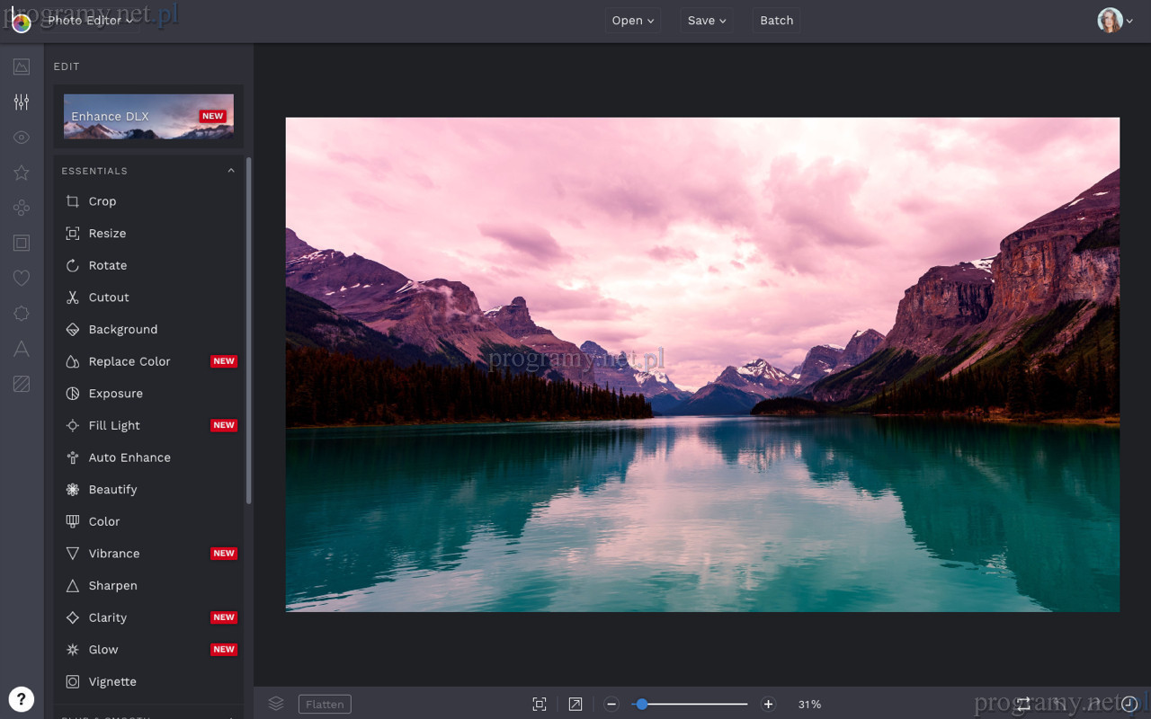
Task: Collapse the Essentials section
Action: point(231,171)
